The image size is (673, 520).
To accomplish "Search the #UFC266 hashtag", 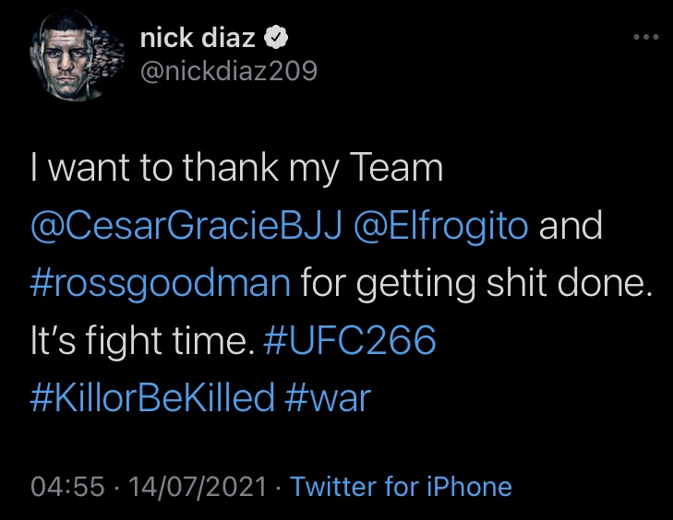I will coord(350,340).
